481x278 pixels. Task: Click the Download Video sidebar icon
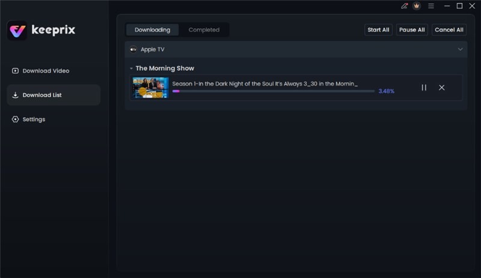[15, 71]
